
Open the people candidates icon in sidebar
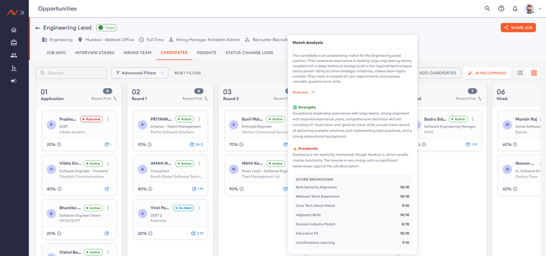tap(14, 55)
